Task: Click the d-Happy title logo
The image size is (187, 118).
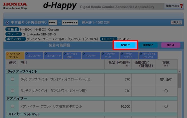Action: (x=60, y=6)
